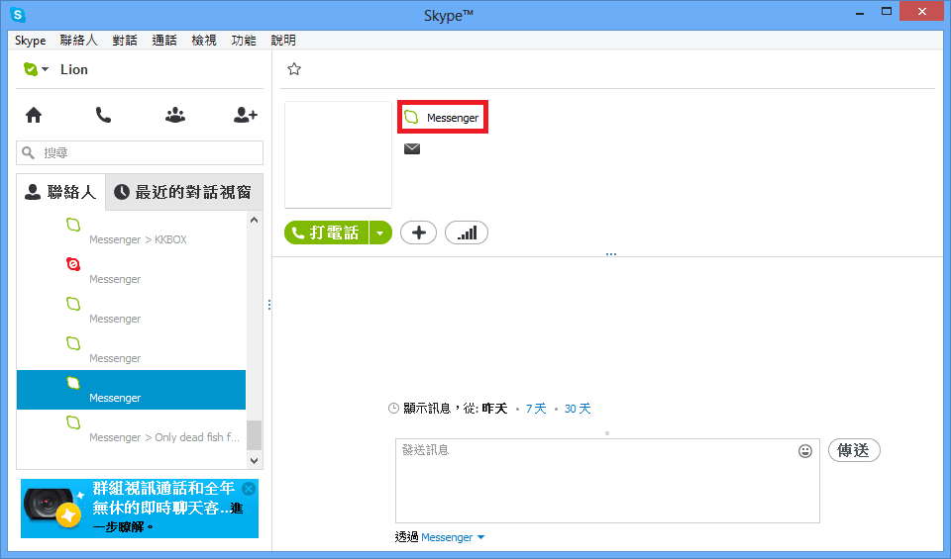Screen dimensions: 951x559
Task: Click the Lion profile name
Action: pyautogui.click(x=74, y=69)
